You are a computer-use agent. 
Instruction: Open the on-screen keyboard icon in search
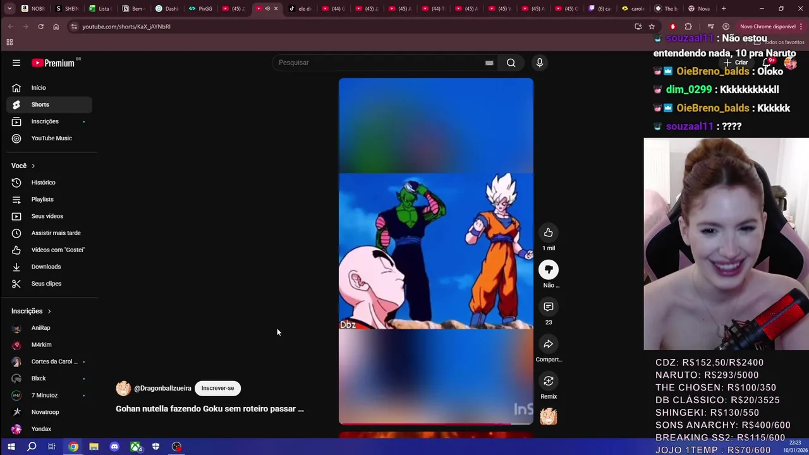pos(489,63)
